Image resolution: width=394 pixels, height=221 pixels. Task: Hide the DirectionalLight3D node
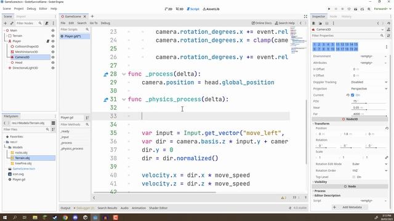point(53,68)
